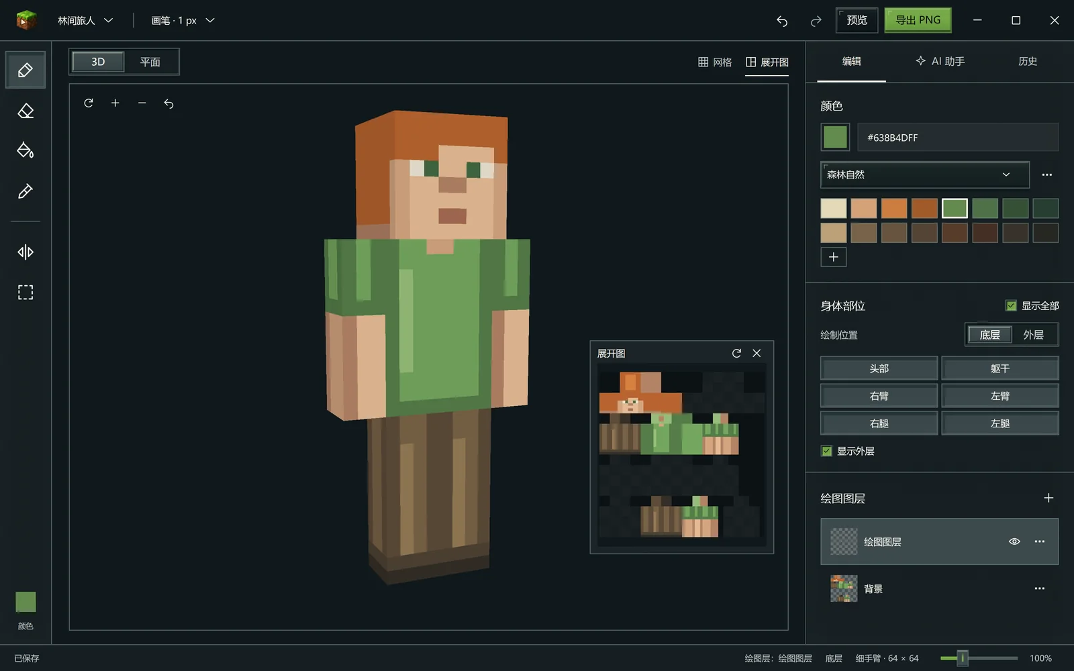Click the viewport undo view arrow

(x=169, y=103)
